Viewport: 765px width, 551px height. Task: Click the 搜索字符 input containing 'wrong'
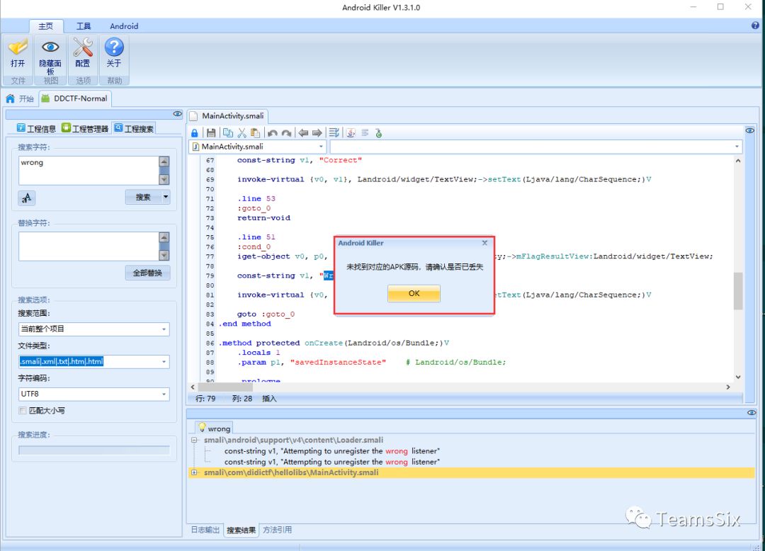tap(89, 171)
